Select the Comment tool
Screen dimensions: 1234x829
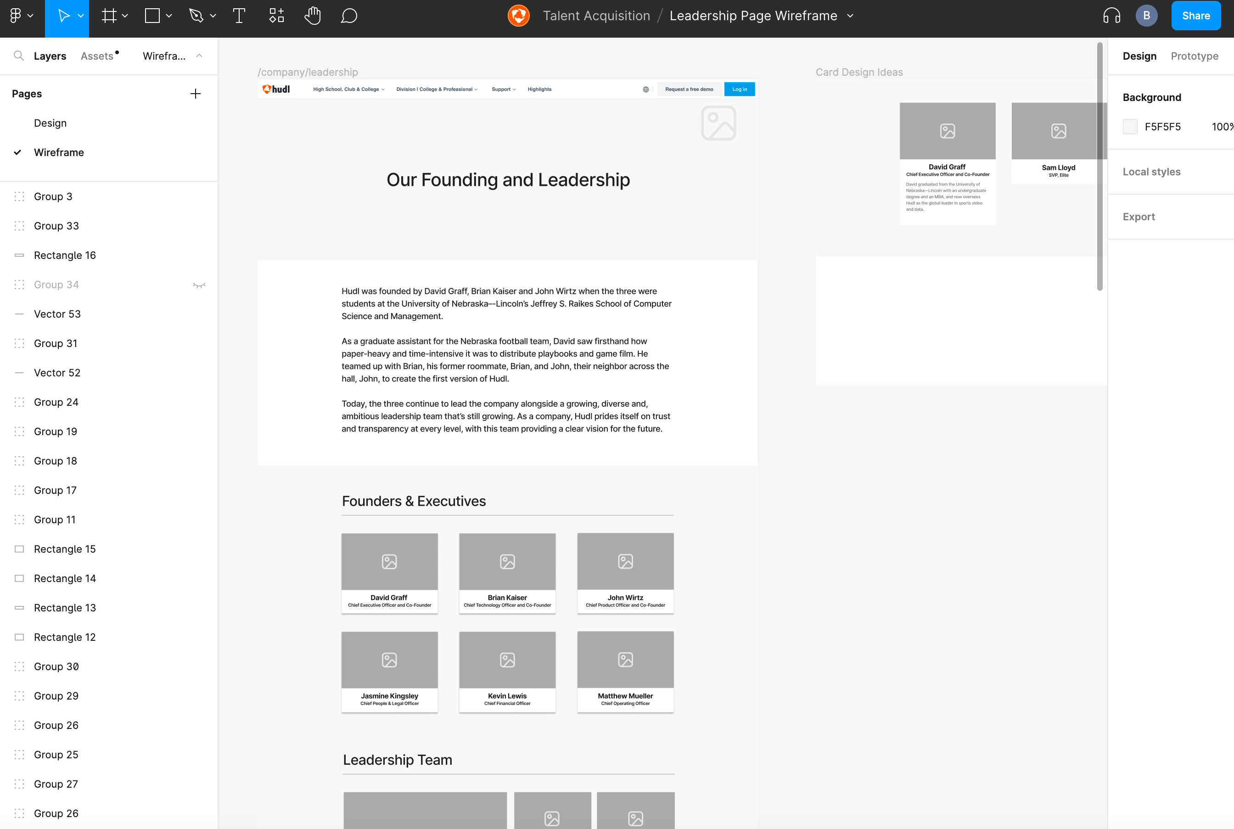click(x=349, y=16)
